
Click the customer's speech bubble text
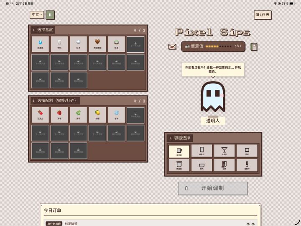[213, 69]
